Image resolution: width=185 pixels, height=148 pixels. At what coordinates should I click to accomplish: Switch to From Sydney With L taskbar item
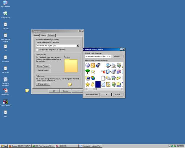(44, 146)
